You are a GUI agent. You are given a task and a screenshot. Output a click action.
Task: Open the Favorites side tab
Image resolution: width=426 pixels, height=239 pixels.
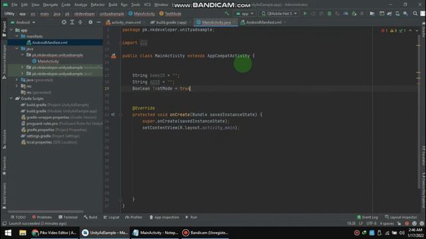[4, 165]
